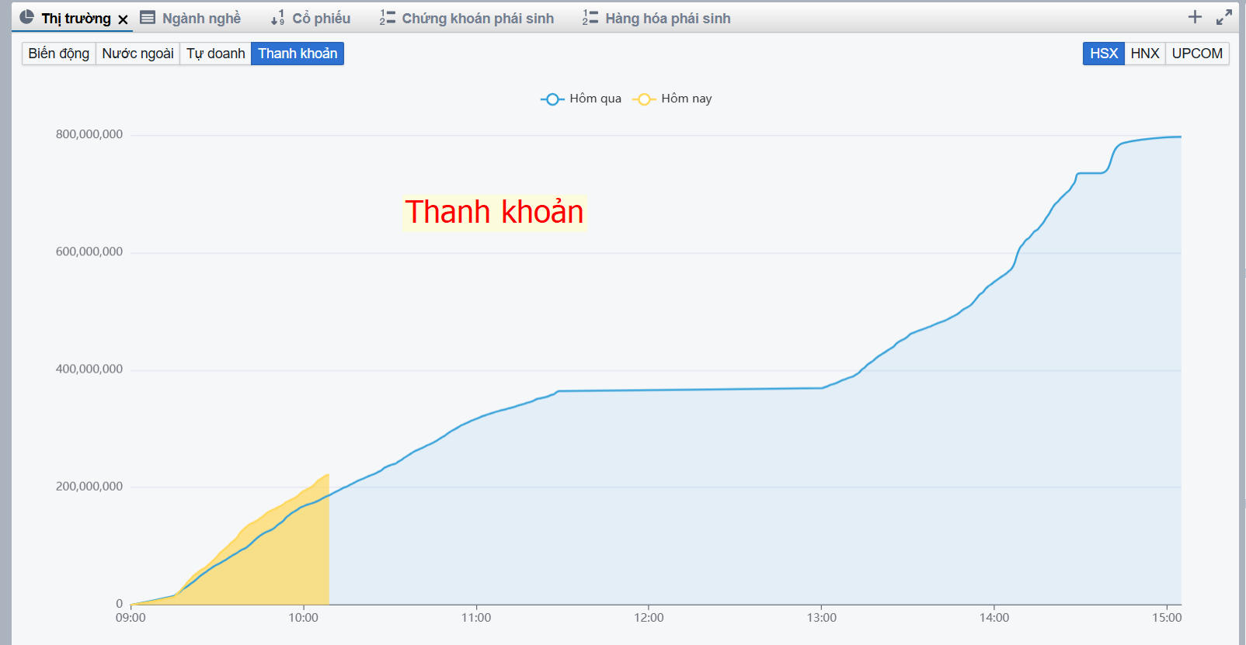Select the Nước ngoài view
Image resolution: width=1246 pixels, height=645 pixels.
click(137, 54)
